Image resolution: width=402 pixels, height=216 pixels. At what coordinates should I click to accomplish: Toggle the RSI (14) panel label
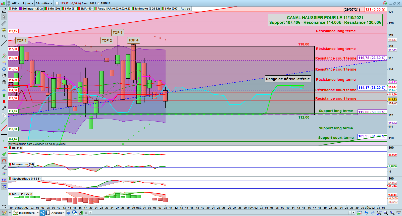[x=16, y=148]
